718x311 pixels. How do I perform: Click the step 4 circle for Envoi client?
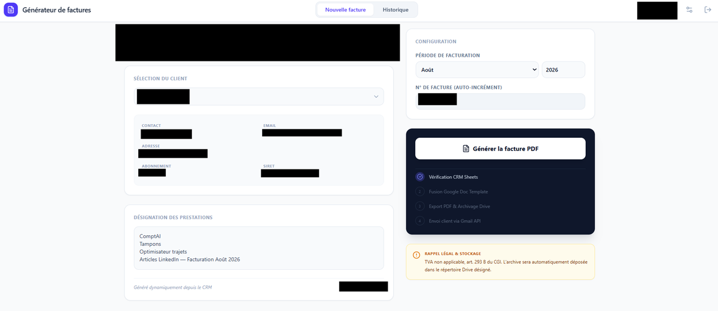(420, 221)
